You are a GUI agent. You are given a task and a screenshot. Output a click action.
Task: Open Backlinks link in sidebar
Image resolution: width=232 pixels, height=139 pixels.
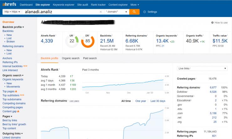(x=8, y=31)
